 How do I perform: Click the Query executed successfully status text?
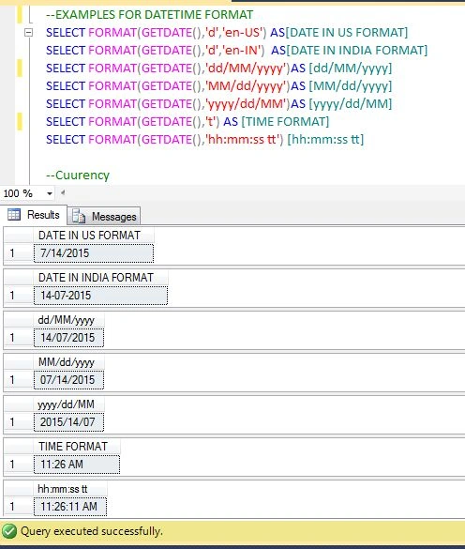pos(92,531)
